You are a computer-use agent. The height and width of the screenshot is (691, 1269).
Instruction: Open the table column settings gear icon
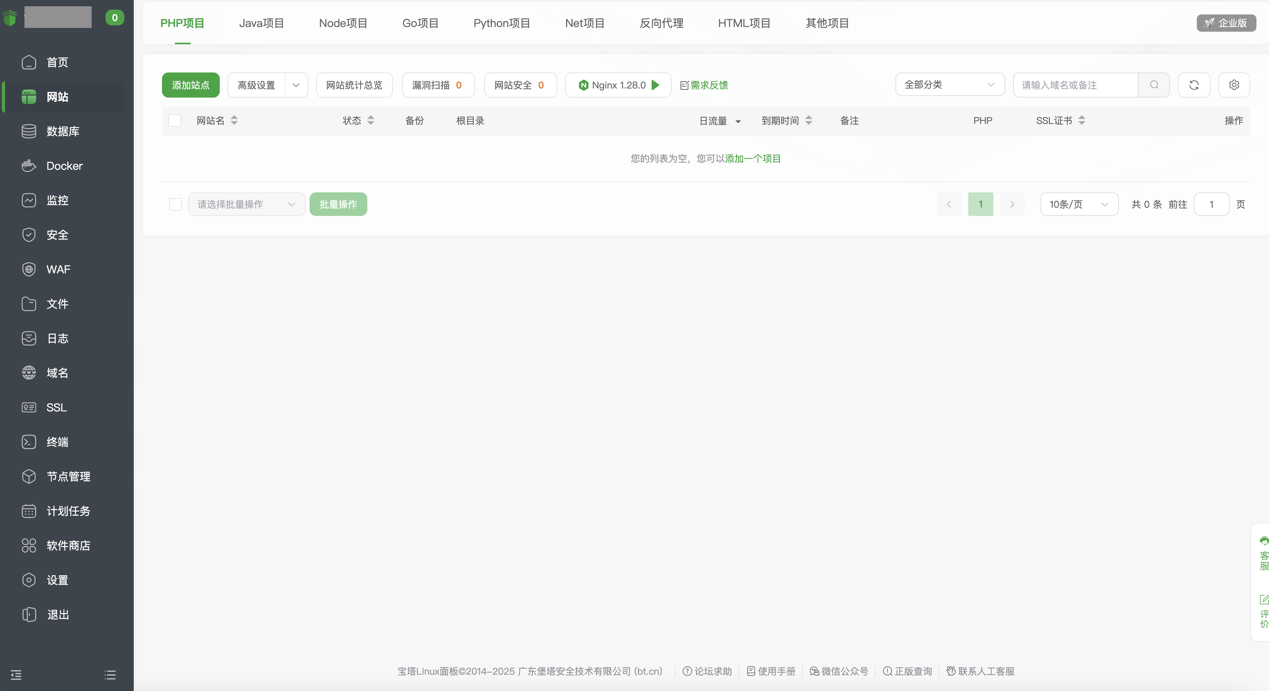pos(1234,85)
